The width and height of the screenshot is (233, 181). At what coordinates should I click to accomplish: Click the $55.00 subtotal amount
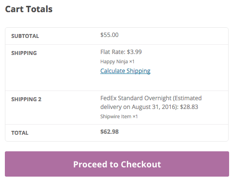109,35
